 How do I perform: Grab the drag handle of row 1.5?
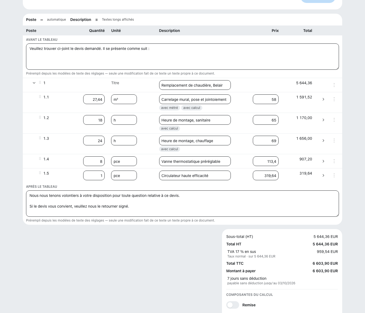(40, 173)
